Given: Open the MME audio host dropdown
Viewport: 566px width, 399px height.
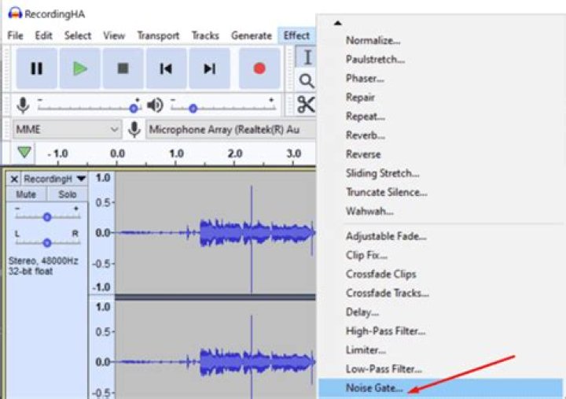Looking at the screenshot, I should pyautogui.click(x=66, y=129).
